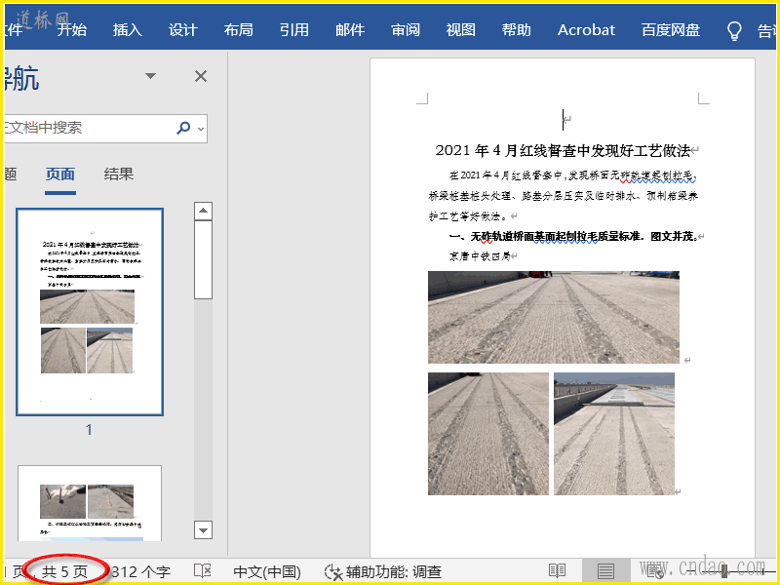The image size is (780, 585).
Task: Click the navigation pane scrollbar thumb
Action: (x=203, y=259)
